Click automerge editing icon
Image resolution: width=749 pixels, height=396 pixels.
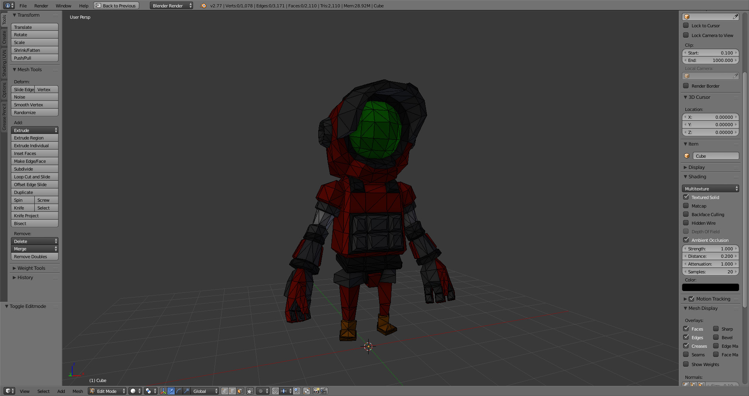click(307, 391)
